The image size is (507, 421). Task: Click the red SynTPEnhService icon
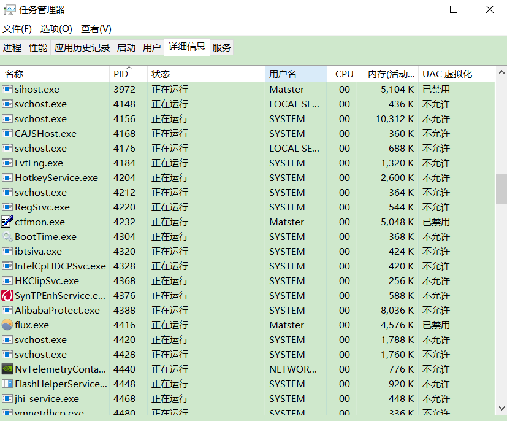tap(7, 295)
